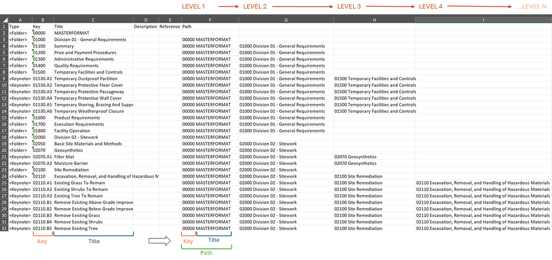Click the 'Key' header cell in row 1
This screenshot has height=260, width=552.
pos(43,27)
